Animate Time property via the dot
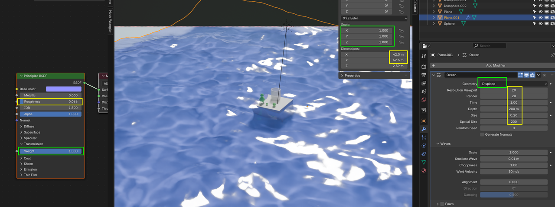The image size is (555, 207). pos(551,102)
